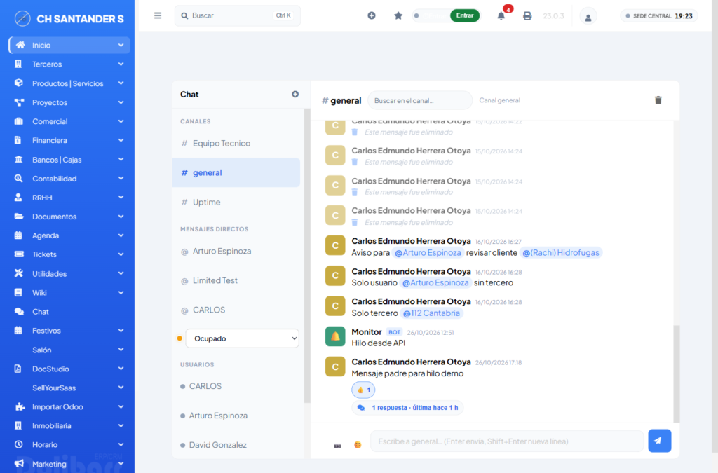
Task: Click the Buscar global search field
Action: coord(237,15)
